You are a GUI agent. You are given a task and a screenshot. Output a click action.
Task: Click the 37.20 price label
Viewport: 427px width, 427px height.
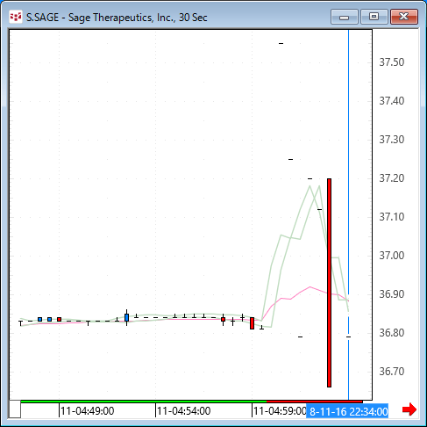392,178
